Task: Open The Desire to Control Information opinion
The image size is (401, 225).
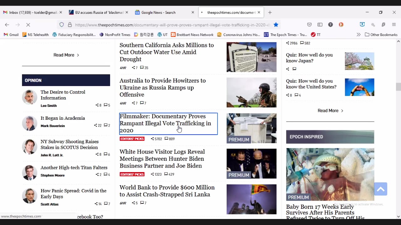Action: [63, 95]
